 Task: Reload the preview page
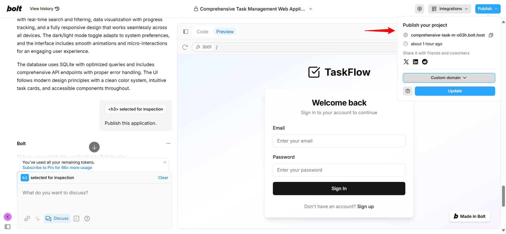(x=185, y=47)
